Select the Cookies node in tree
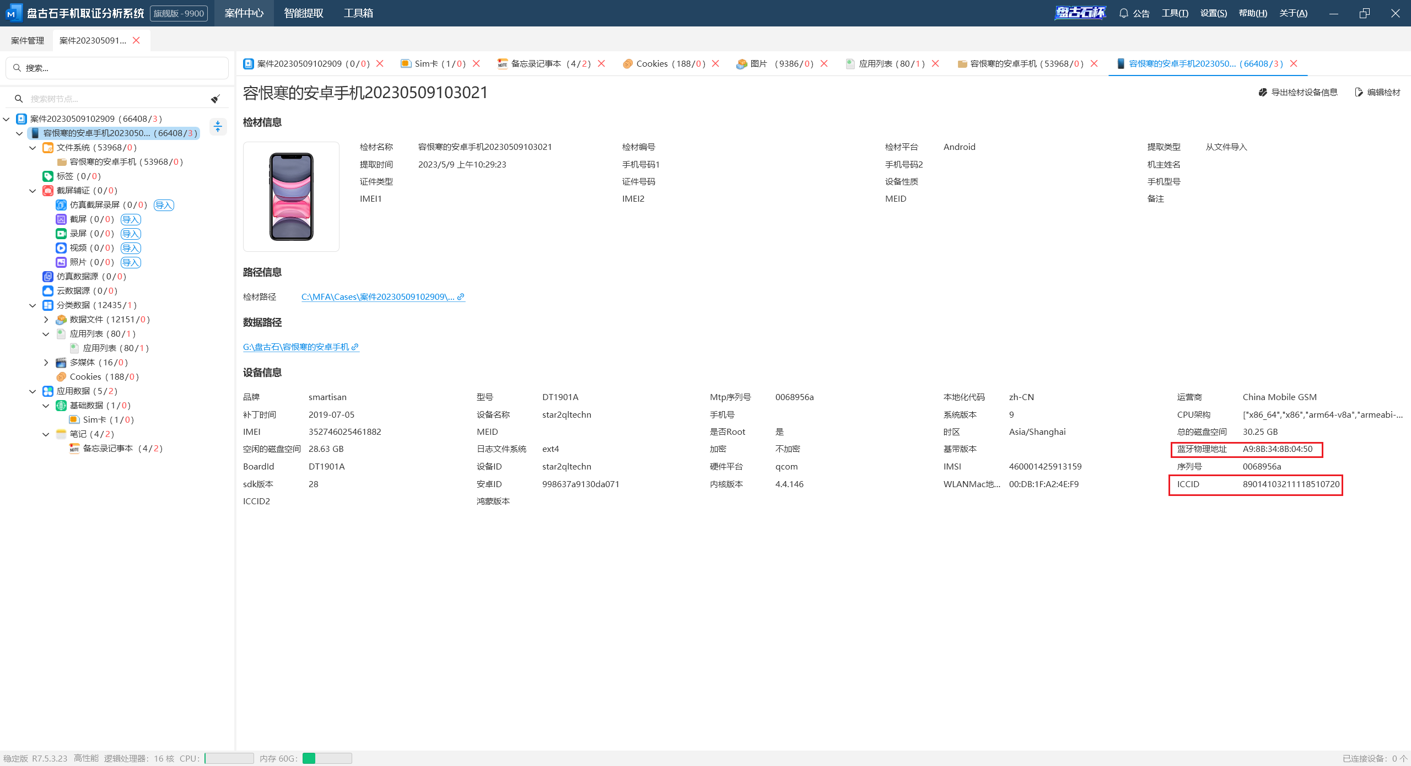1411x766 pixels. (x=85, y=377)
